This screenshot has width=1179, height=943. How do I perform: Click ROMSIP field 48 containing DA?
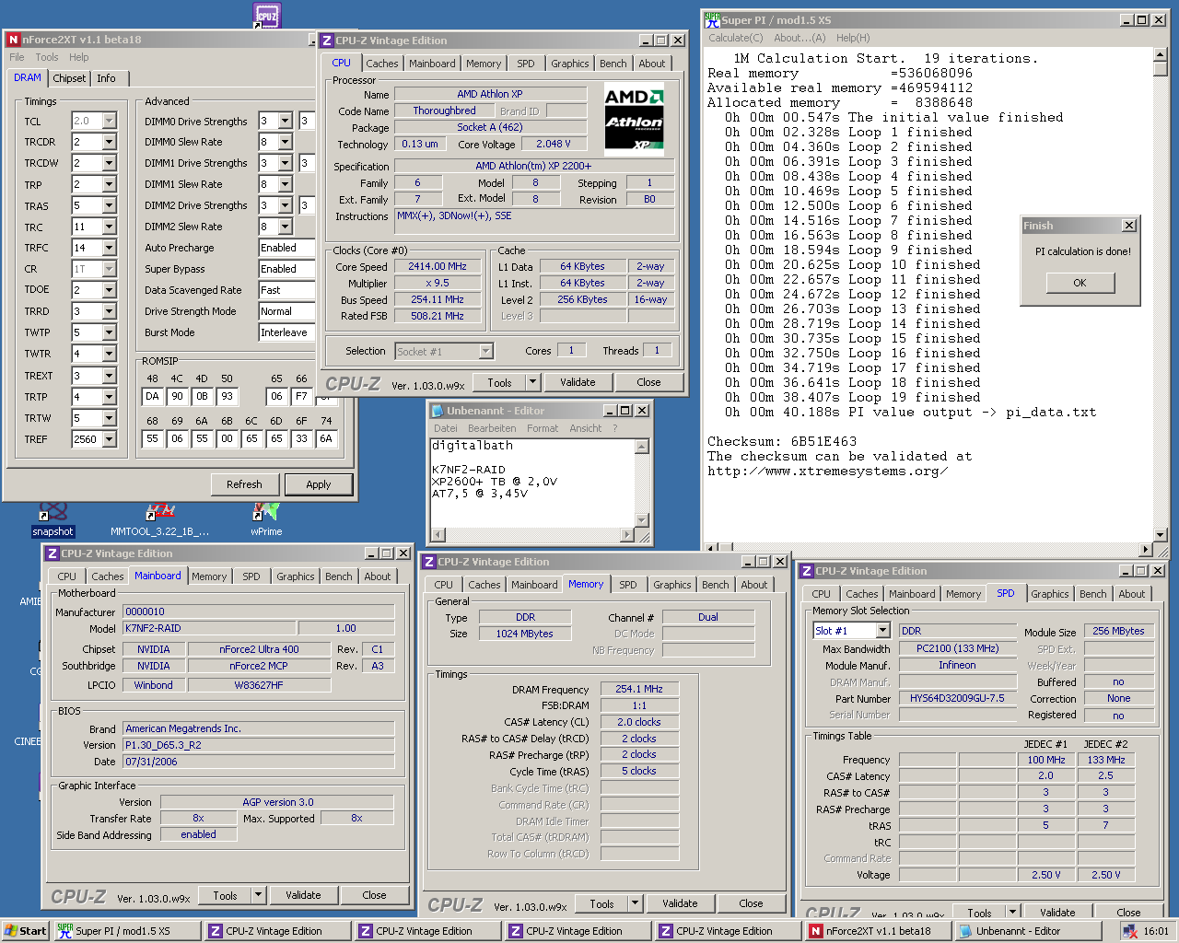pos(153,396)
